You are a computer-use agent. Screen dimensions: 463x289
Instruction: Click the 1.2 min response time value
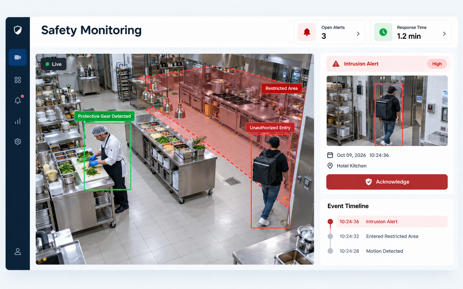tap(409, 36)
